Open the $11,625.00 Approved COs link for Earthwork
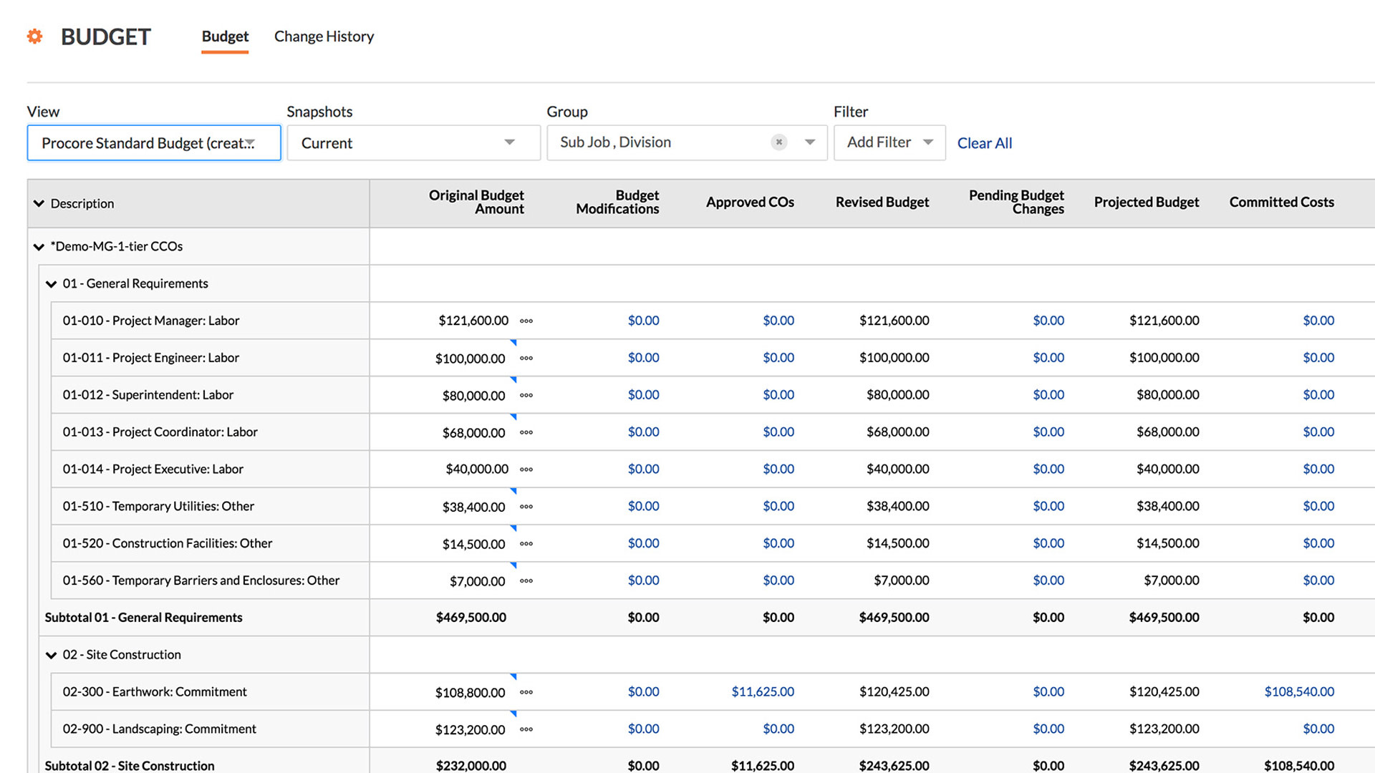Image resolution: width=1375 pixels, height=773 pixels. tap(762, 691)
